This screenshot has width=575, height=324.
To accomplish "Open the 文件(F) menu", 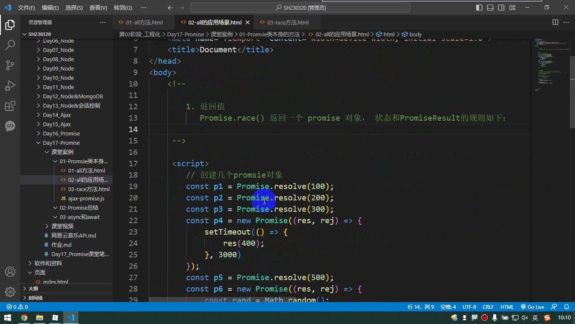I will pos(27,8).
